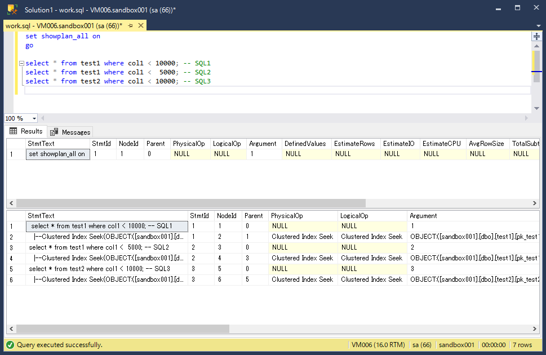Click the VM006 (16.0 RTM) status item
546x355 pixels.
tap(378, 344)
